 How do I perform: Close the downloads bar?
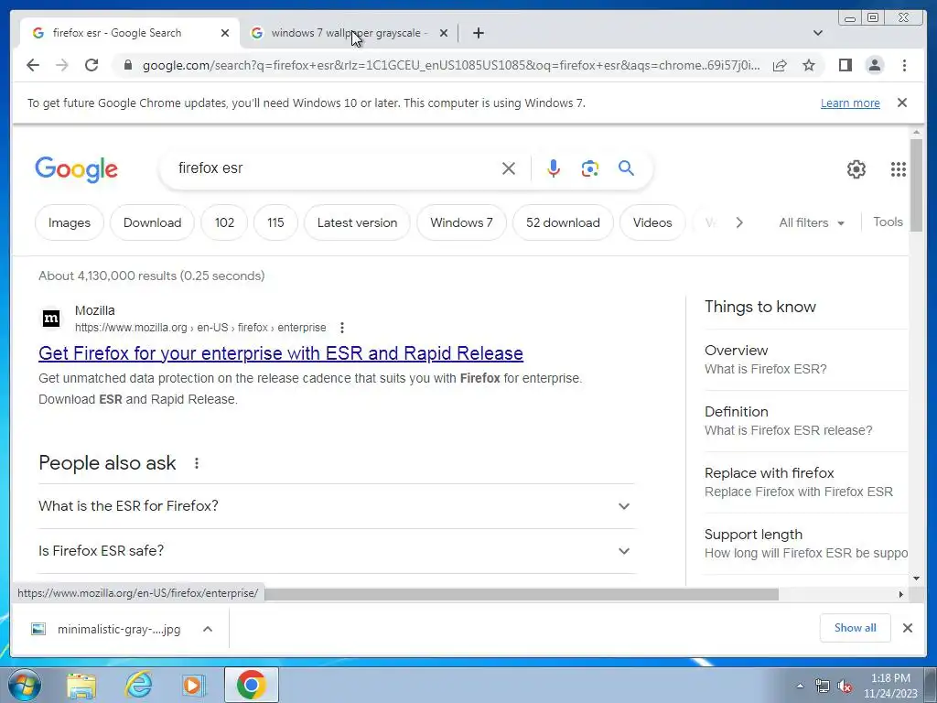pos(907,628)
